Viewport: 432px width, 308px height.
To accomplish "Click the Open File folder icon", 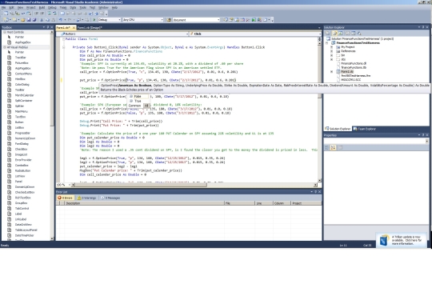I will 22,20.
